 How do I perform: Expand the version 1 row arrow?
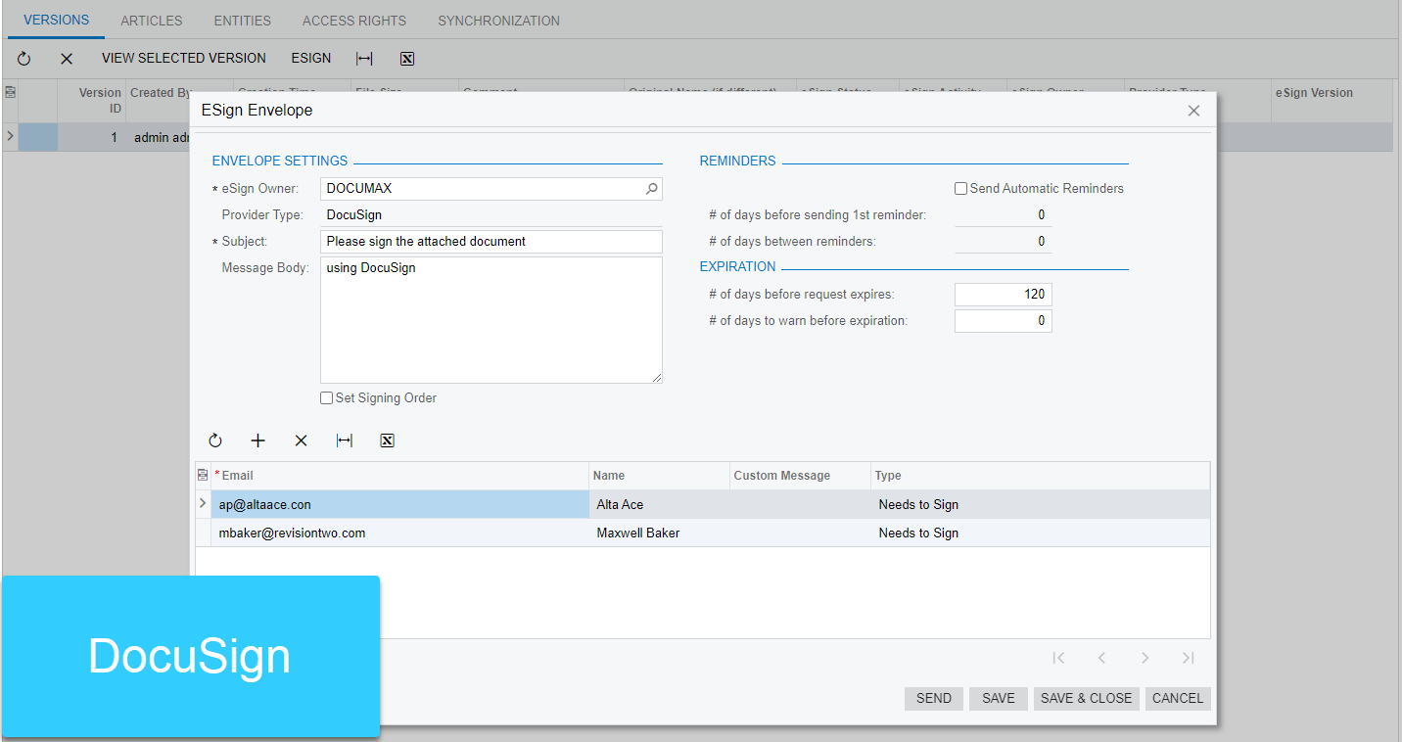tap(10, 136)
